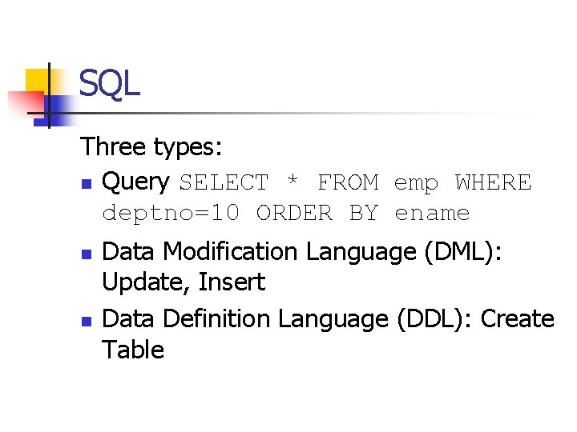This screenshot has height=432, width=577.
Task: Select the bullet before "Data Definition Language"
Action: click(87, 320)
